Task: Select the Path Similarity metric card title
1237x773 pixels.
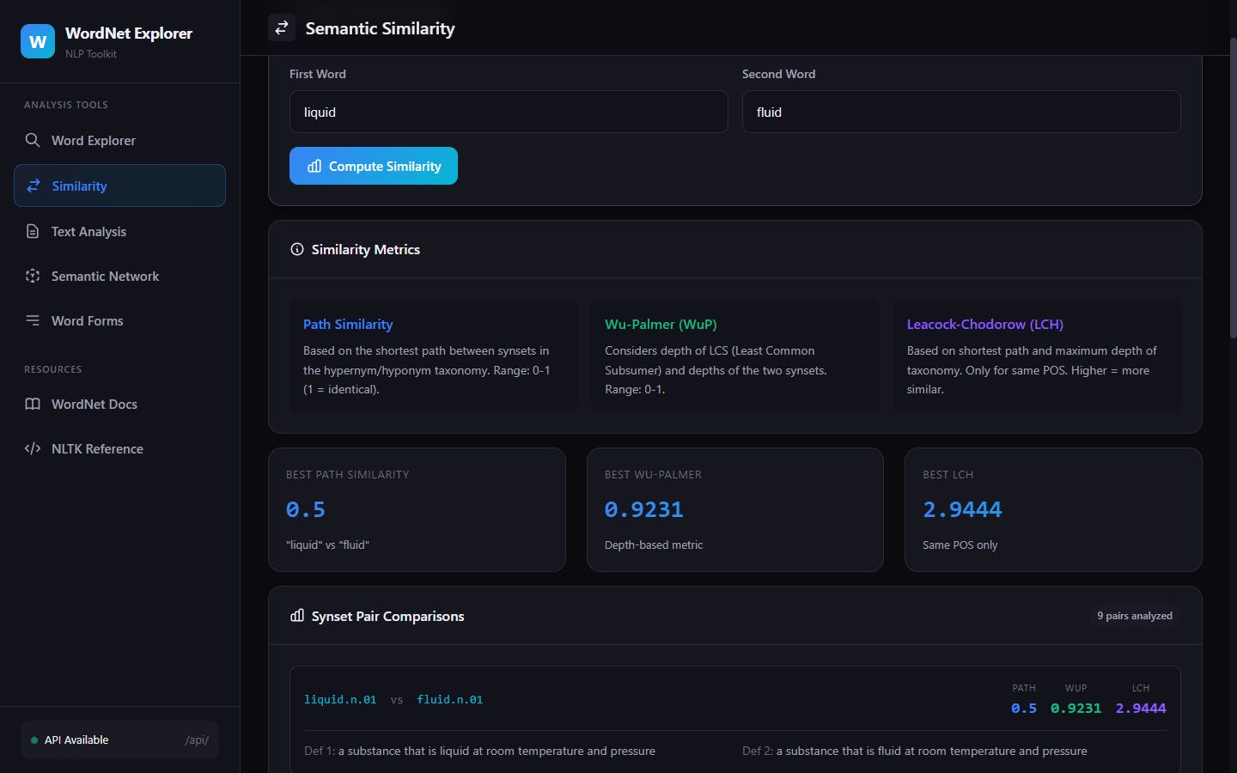Action: 348,324
